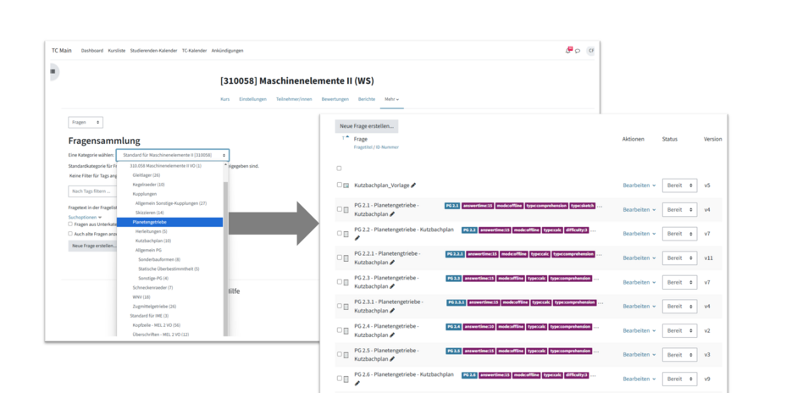Select Planetengetriebe in category list
Screen dimensions: 786x393
(x=170, y=222)
